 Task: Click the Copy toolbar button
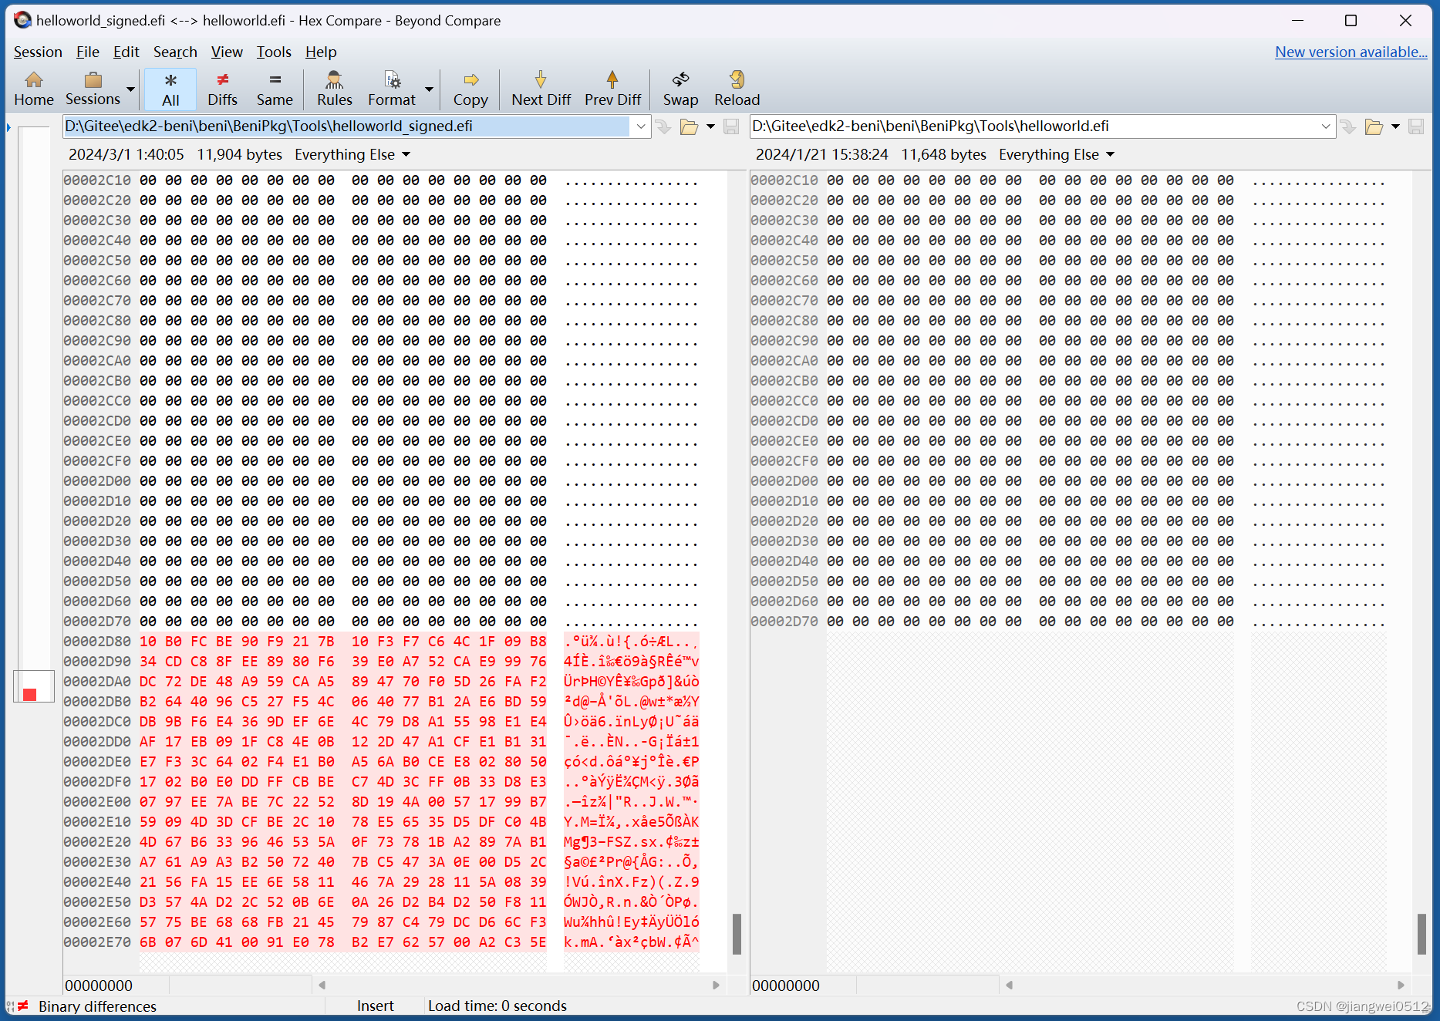(x=470, y=89)
